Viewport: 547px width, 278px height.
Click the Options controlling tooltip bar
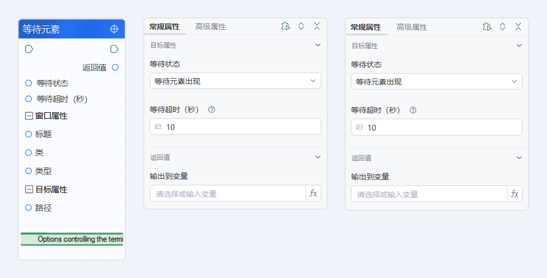[72, 239]
